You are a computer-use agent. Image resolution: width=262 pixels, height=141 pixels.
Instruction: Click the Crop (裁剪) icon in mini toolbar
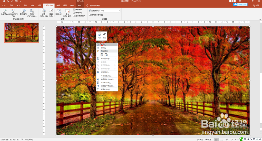point(105,35)
